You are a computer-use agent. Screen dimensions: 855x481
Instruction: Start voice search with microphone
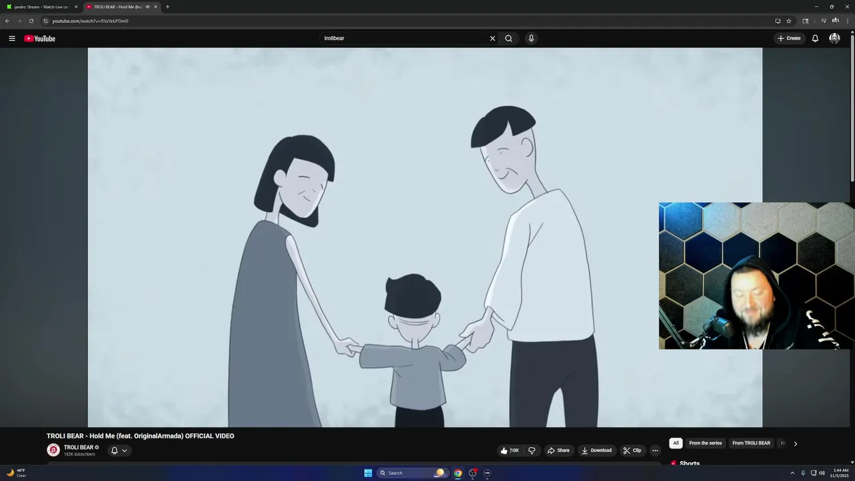[531, 38]
